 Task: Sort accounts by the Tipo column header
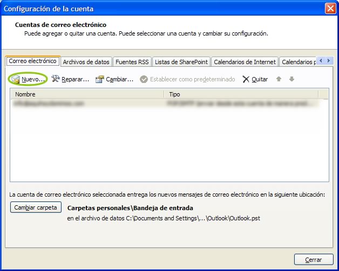click(x=241, y=94)
